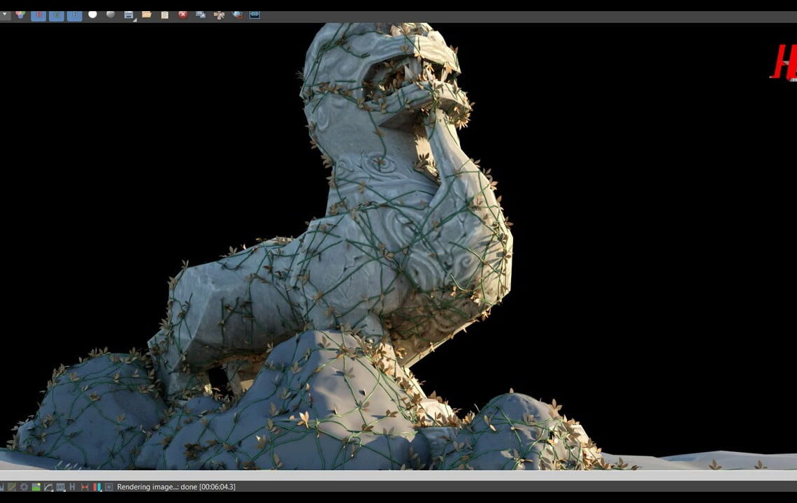Screen dimensions: 797x503
Task: Link VFB to PDPlayer icon
Action: point(255,15)
